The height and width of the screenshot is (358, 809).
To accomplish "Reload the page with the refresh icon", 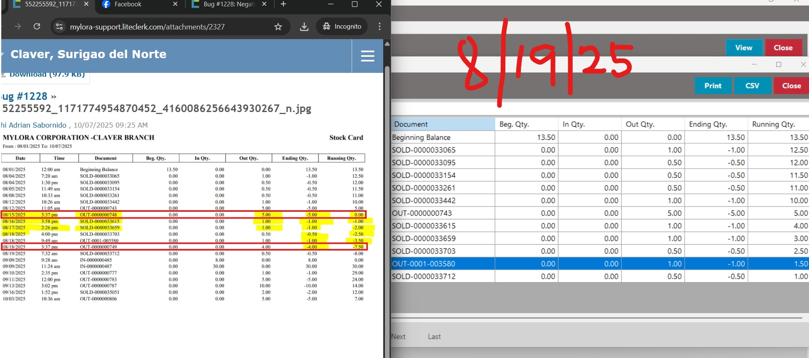I will 37,27.
